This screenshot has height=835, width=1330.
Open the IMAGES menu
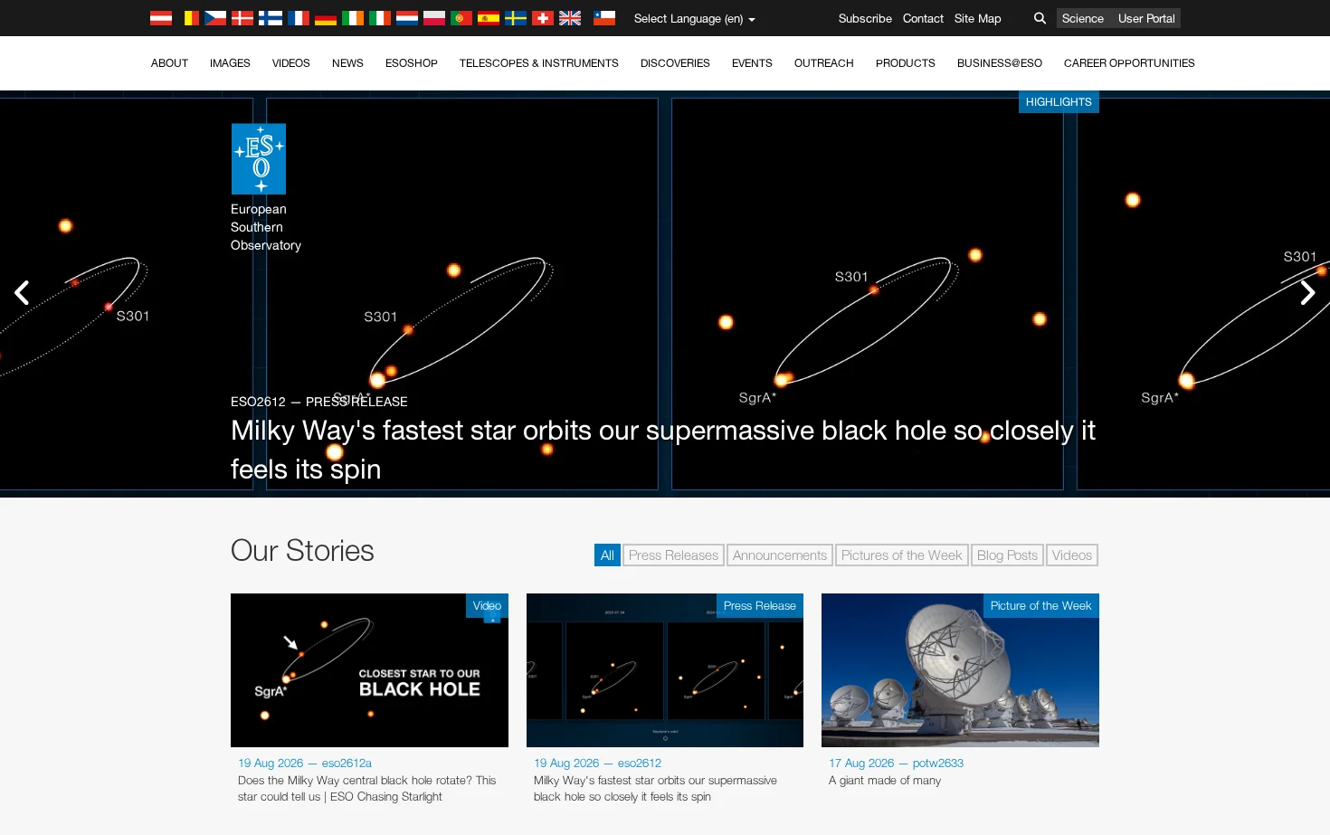point(230,63)
